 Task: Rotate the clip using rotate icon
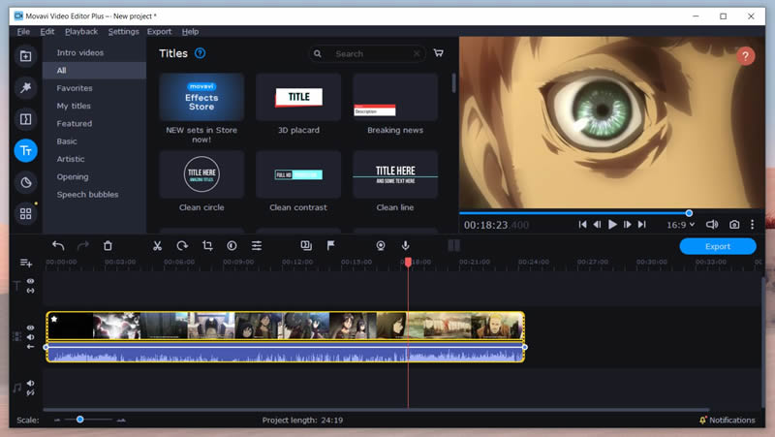[x=182, y=246]
